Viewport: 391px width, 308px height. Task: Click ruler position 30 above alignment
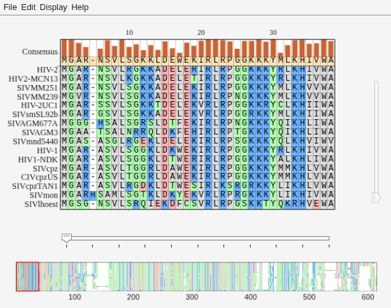273,33
